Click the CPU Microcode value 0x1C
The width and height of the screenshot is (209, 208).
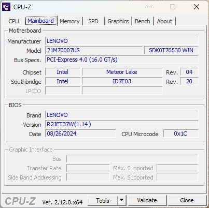pos(180,133)
